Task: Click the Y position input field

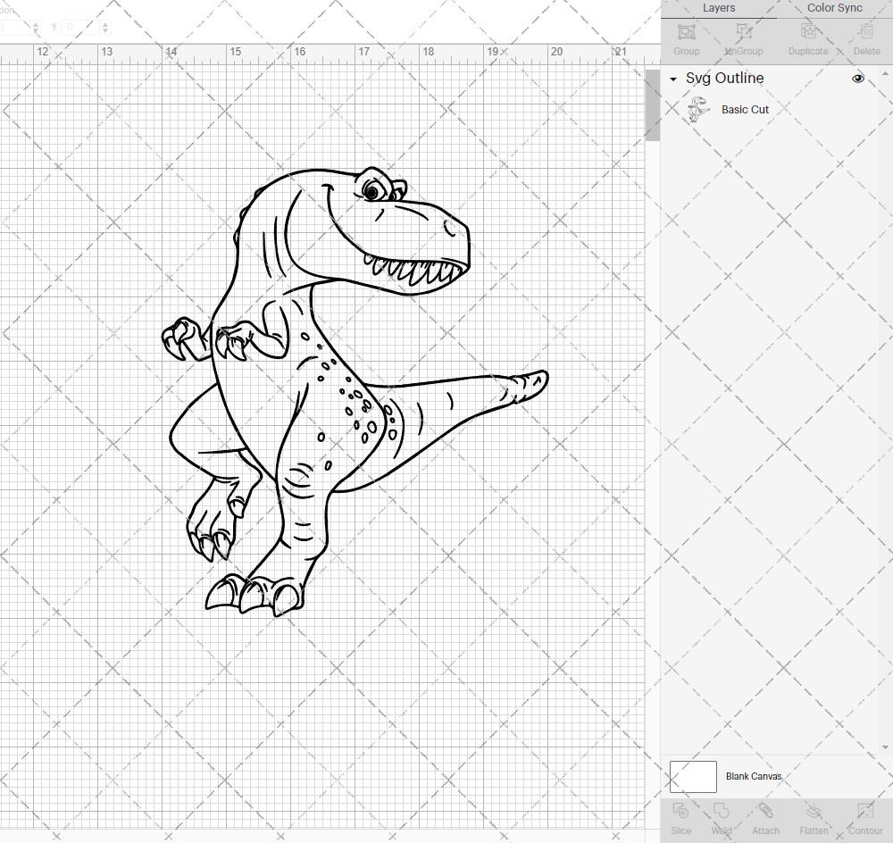Action: tap(80, 28)
